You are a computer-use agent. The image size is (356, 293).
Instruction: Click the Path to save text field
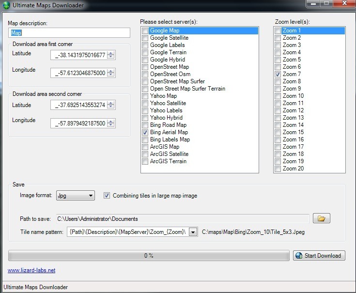click(x=183, y=219)
